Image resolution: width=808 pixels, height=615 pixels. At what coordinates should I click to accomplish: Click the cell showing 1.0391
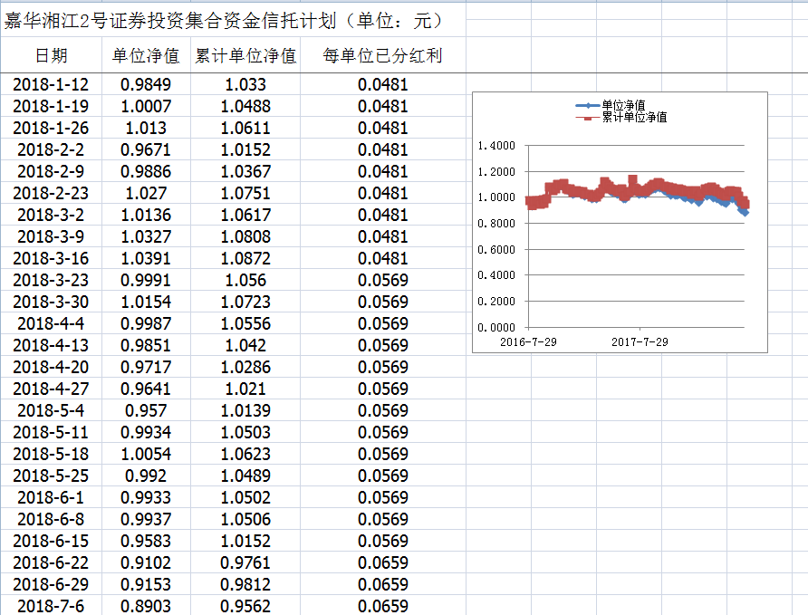(x=146, y=258)
